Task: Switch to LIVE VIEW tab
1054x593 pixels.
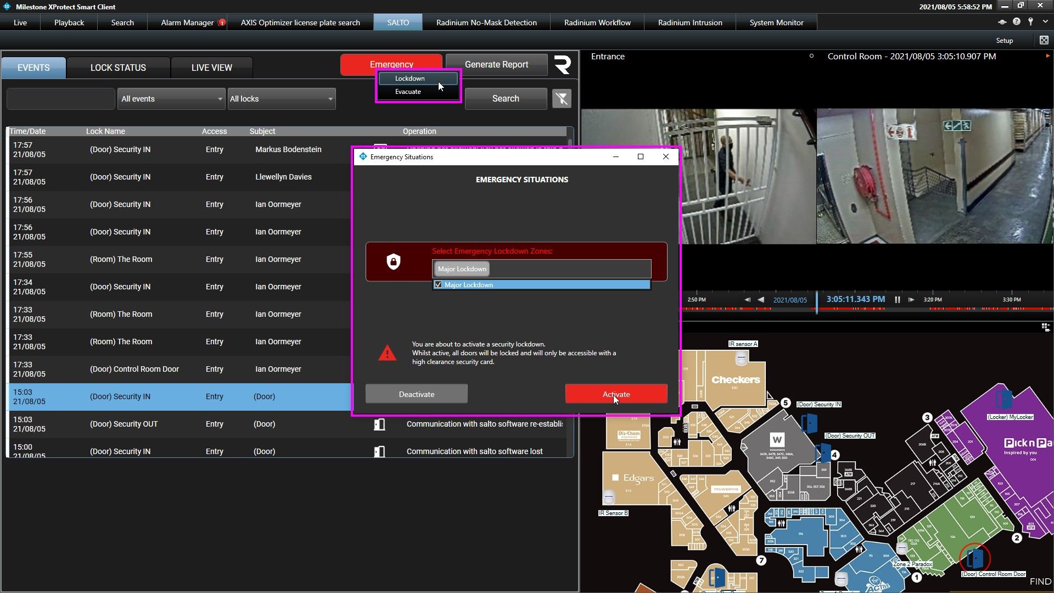Action: pos(212,68)
